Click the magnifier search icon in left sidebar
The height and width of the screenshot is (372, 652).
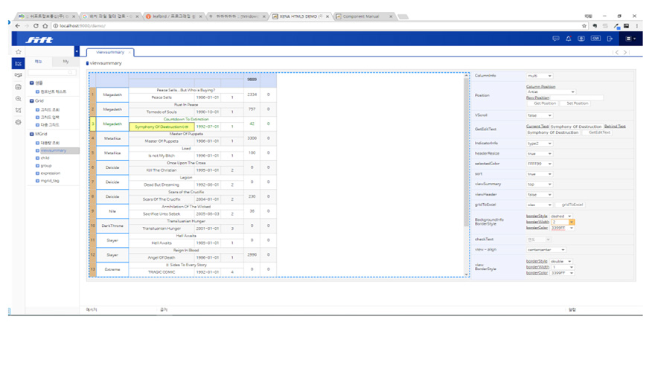(19, 99)
